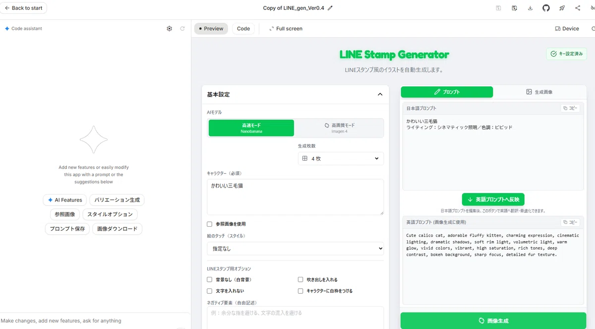The width and height of the screenshot is (595, 329).
Task: Click the save-as copy icon in header
Action: pos(515,8)
